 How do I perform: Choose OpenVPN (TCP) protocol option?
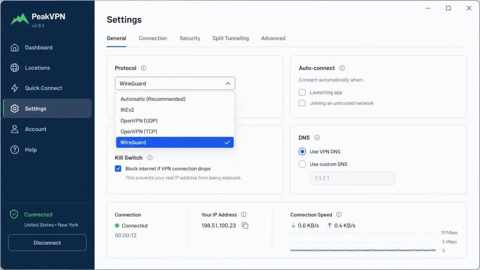(x=175, y=131)
